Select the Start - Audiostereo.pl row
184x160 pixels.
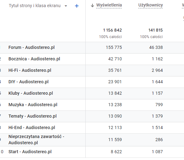(92, 152)
